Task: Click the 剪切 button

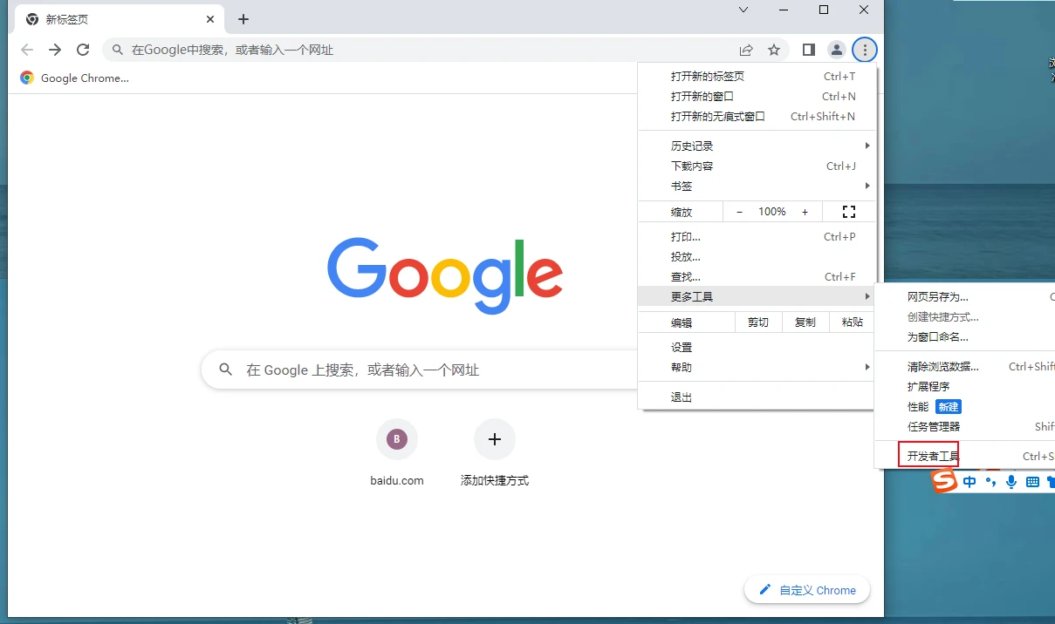Action: pos(758,322)
